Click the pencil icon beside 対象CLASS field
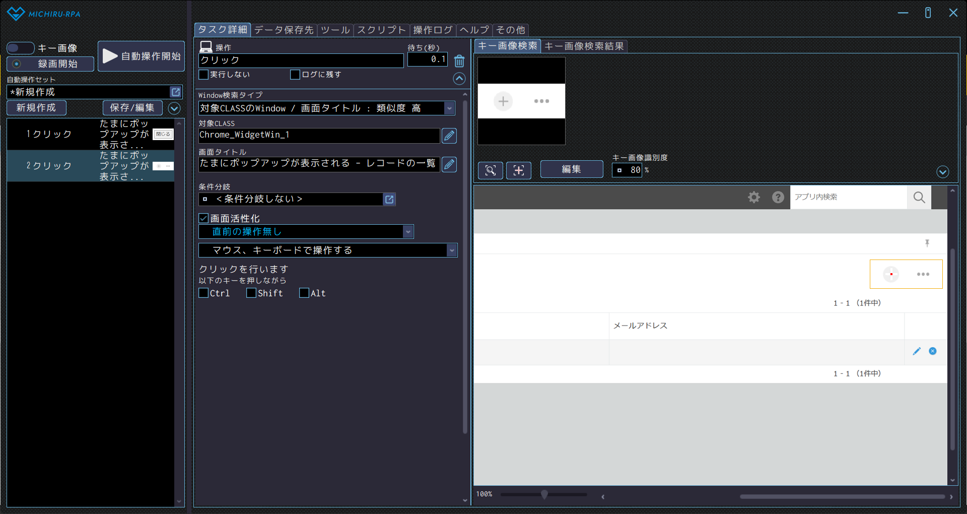The image size is (967, 514). (x=449, y=136)
